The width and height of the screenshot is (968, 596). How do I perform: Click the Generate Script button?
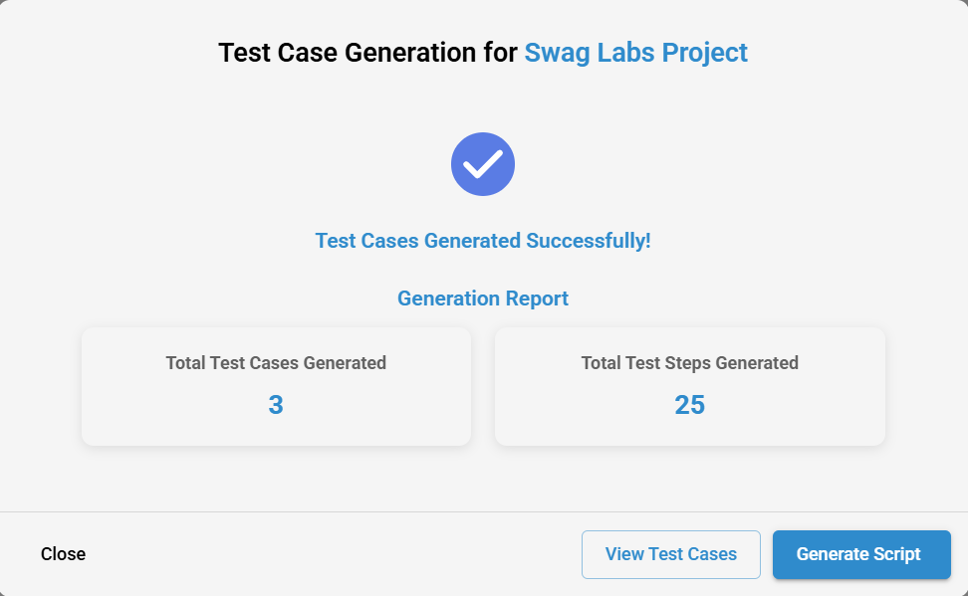click(x=861, y=554)
